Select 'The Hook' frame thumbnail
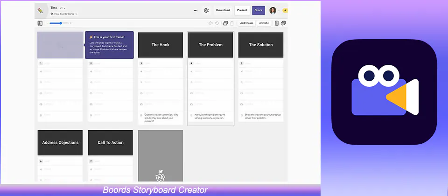The width and height of the screenshot is (448, 196). coord(161,45)
